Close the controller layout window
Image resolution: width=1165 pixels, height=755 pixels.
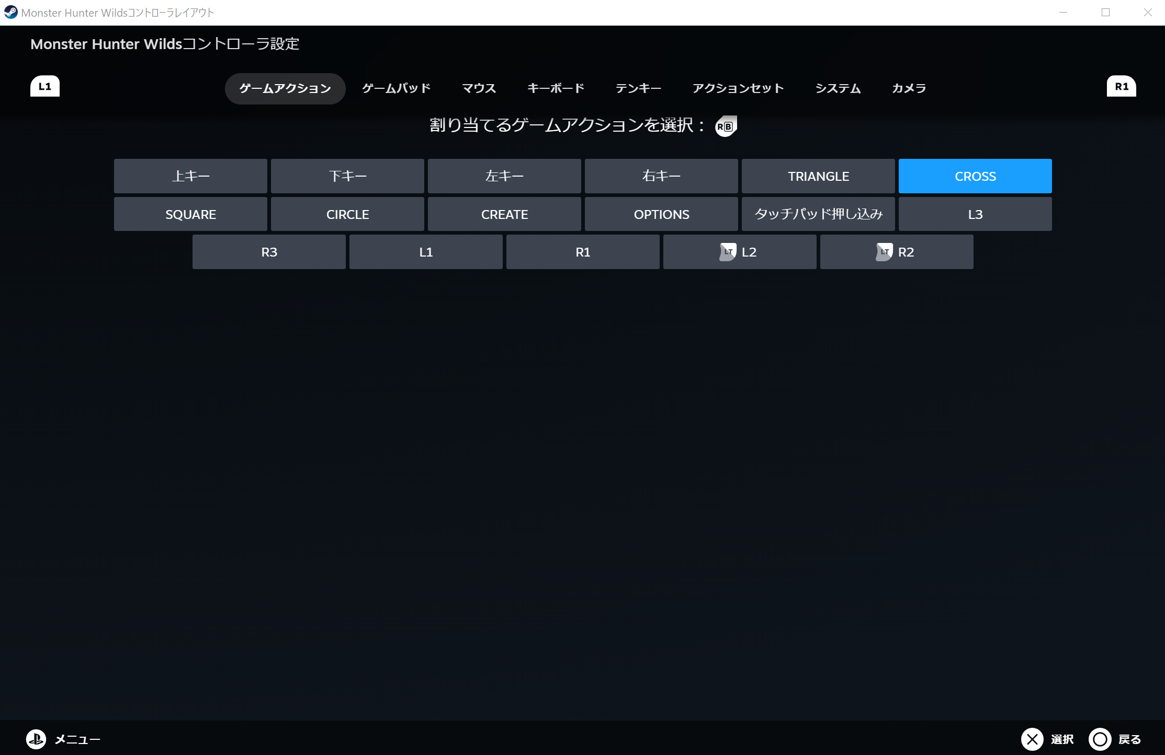coord(1148,13)
